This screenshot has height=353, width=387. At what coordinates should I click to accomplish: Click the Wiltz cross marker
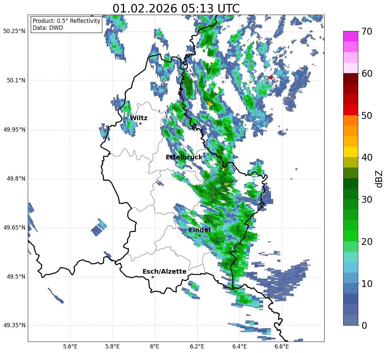[x=140, y=123]
